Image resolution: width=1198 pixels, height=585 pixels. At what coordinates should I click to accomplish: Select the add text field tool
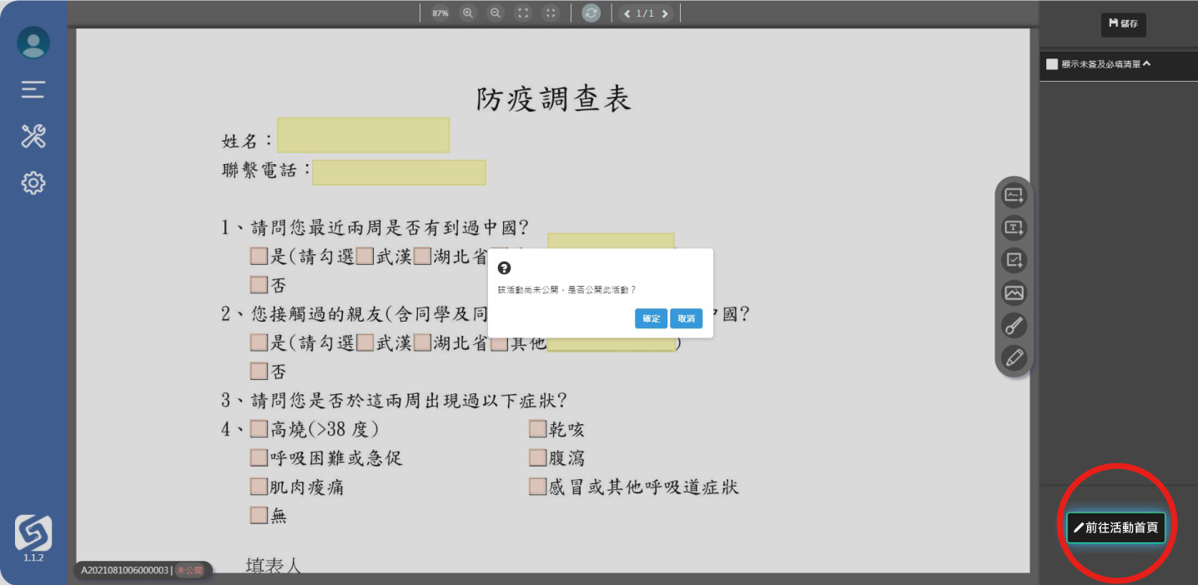[1014, 228]
